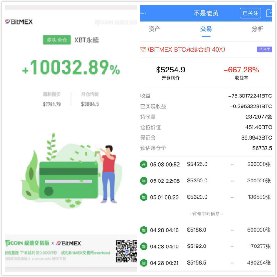Click the $5192.0 price entry
This screenshot has width=277, height=277.
197,246
